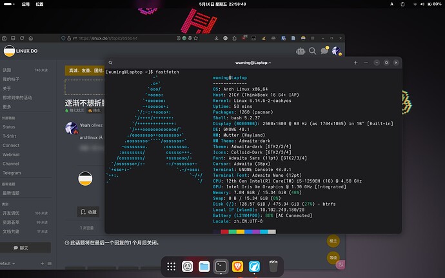
Task: Click the 收藏 bookmark button
Action: pyautogui.click(x=88, y=212)
